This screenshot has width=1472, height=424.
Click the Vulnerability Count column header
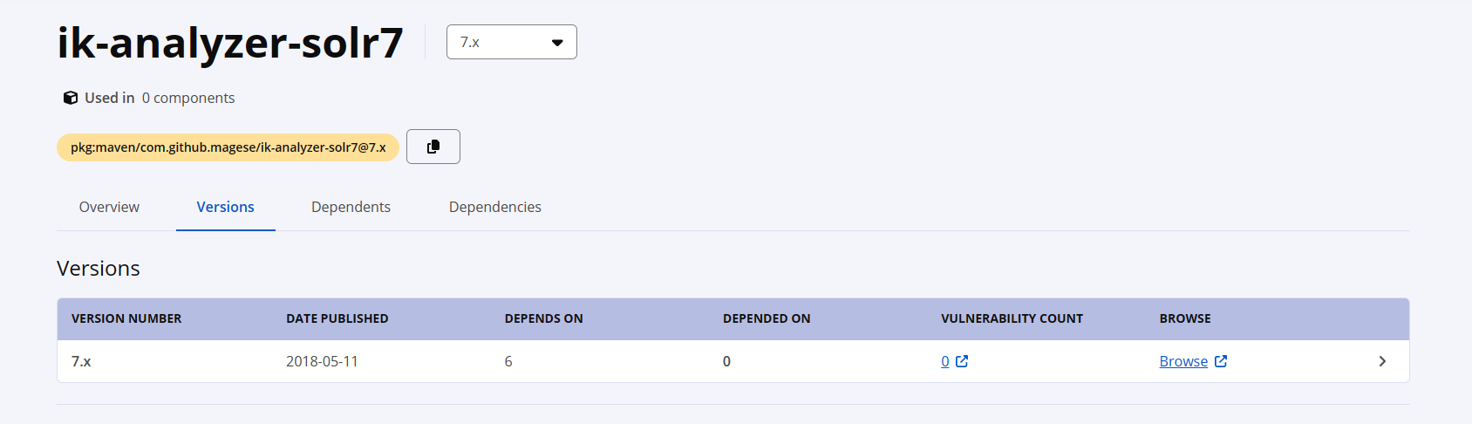click(x=1012, y=318)
